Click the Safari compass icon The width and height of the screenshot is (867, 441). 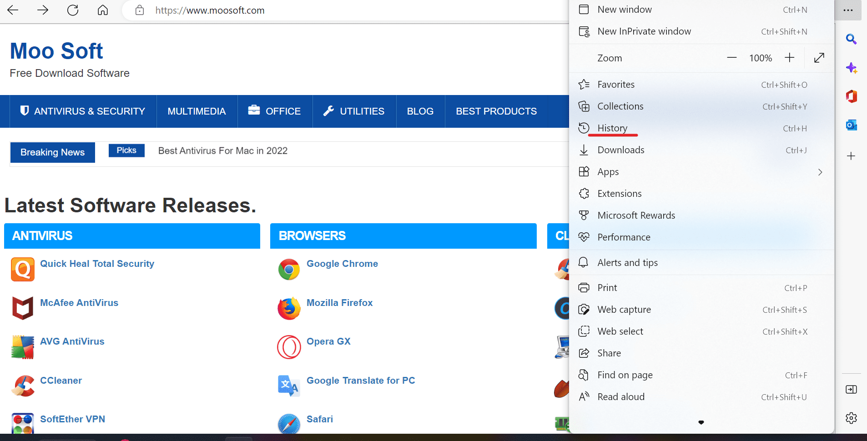289,424
